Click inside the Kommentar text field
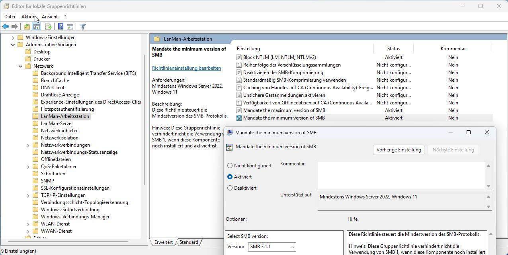 pos(401,175)
